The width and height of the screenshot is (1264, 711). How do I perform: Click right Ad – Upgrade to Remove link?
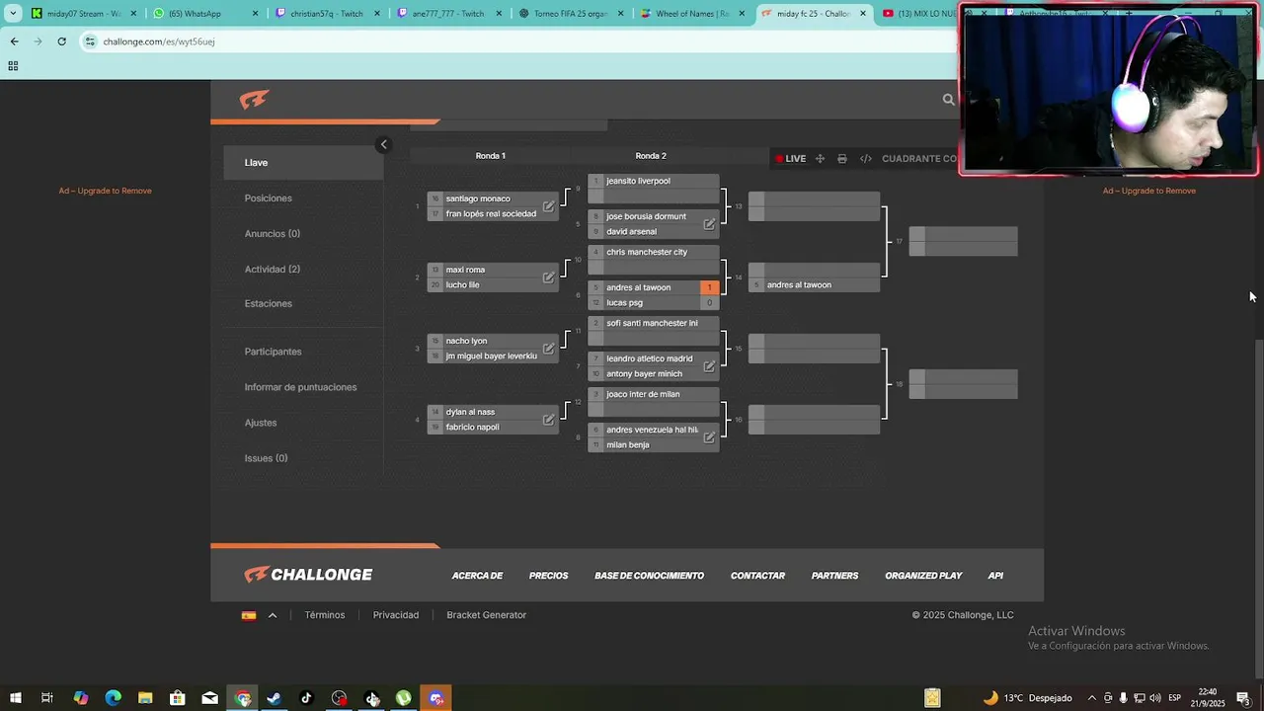point(1148,191)
